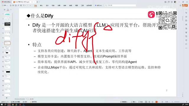Select slide 13 thumbnail
This screenshot has height=106, width=189.
pyautogui.click(x=7, y=72)
